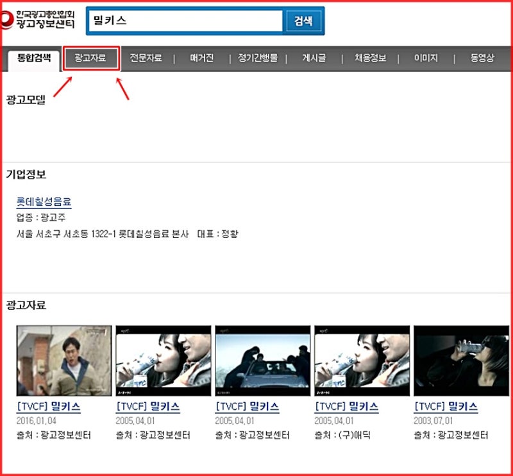This screenshot has height=476, width=513.
Task: Click the 업종 : 광고주 text
Action: pyautogui.click(x=41, y=217)
